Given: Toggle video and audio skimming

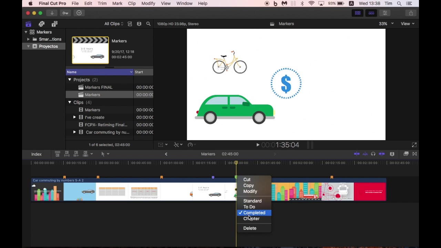Looking at the screenshot, I should click(x=357, y=154).
